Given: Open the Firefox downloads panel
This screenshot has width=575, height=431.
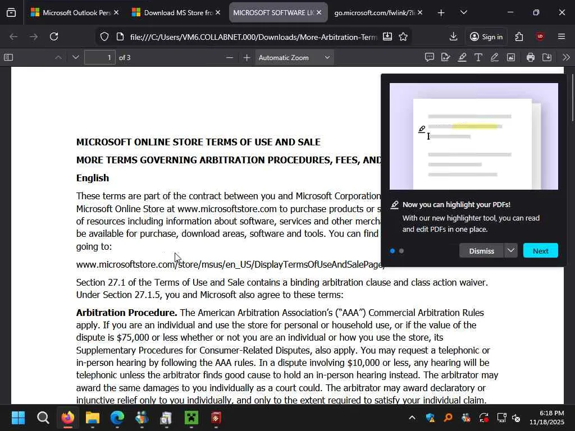Looking at the screenshot, I should tap(453, 36).
